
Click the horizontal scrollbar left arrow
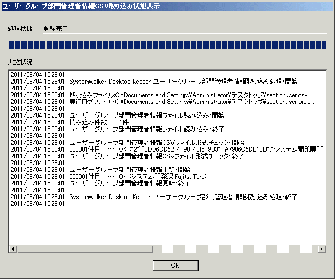(13, 250)
